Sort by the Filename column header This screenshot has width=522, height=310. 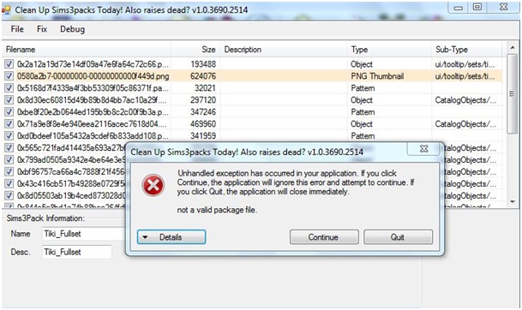[x=87, y=50]
